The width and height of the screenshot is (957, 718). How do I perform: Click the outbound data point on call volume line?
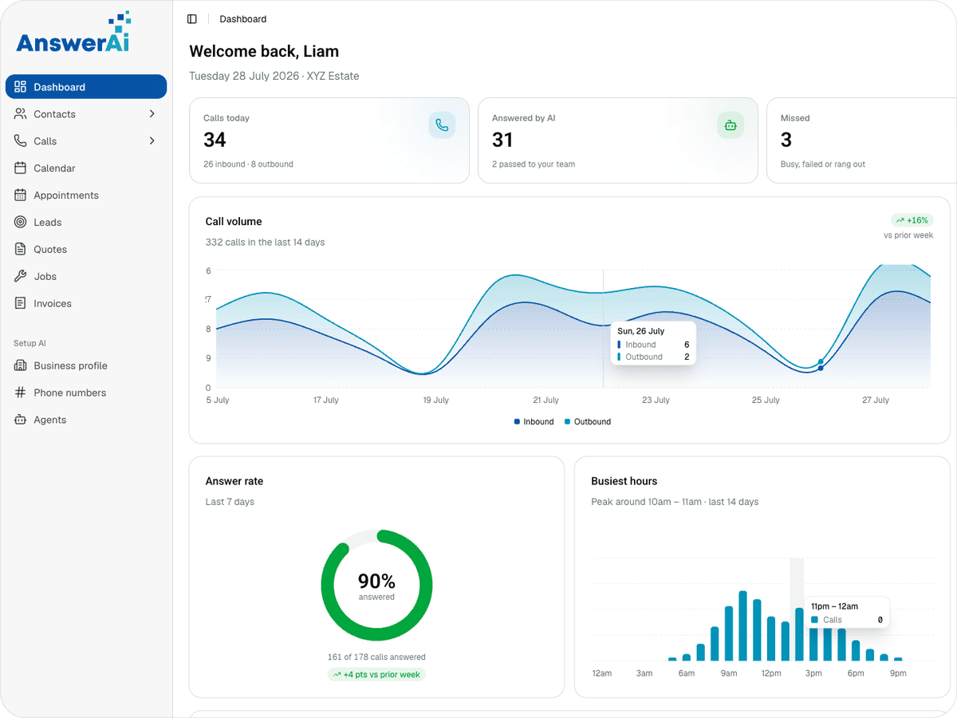821,361
